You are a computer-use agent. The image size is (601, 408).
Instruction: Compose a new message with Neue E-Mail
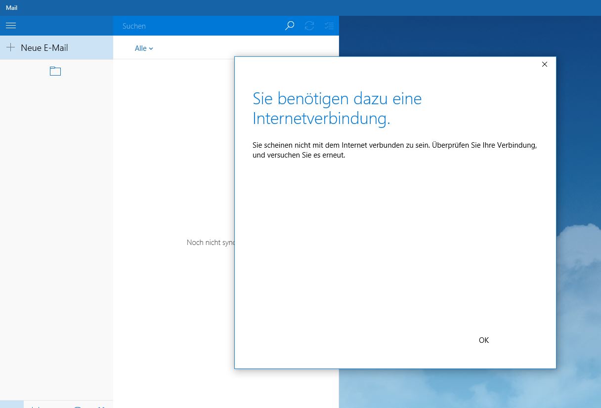tap(56, 47)
